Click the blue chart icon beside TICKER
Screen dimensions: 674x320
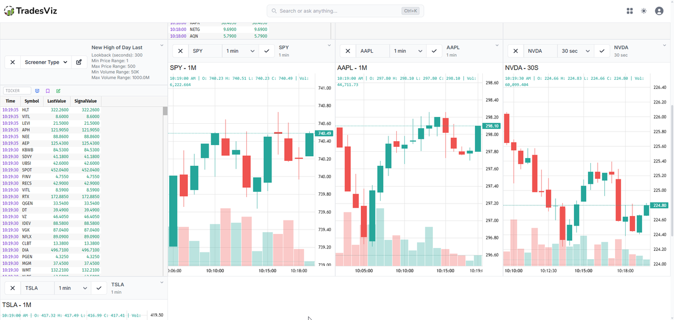click(38, 91)
